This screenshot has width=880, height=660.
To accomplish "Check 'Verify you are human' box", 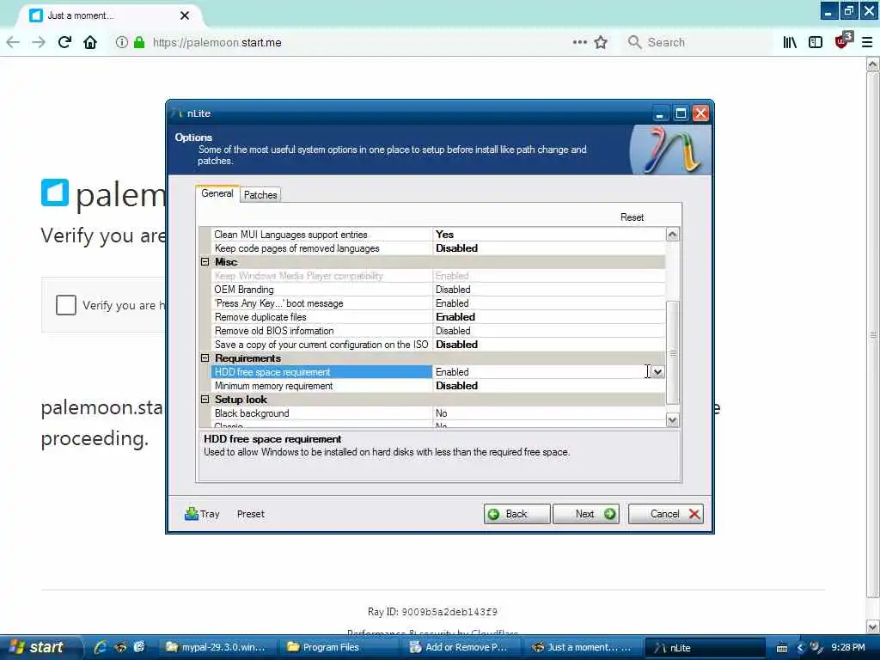I will (x=65, y=305).
